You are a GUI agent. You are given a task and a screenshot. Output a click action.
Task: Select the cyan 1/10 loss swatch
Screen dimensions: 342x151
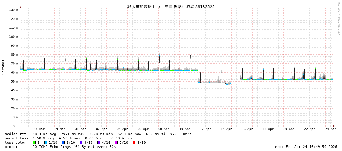pos(45,142)
